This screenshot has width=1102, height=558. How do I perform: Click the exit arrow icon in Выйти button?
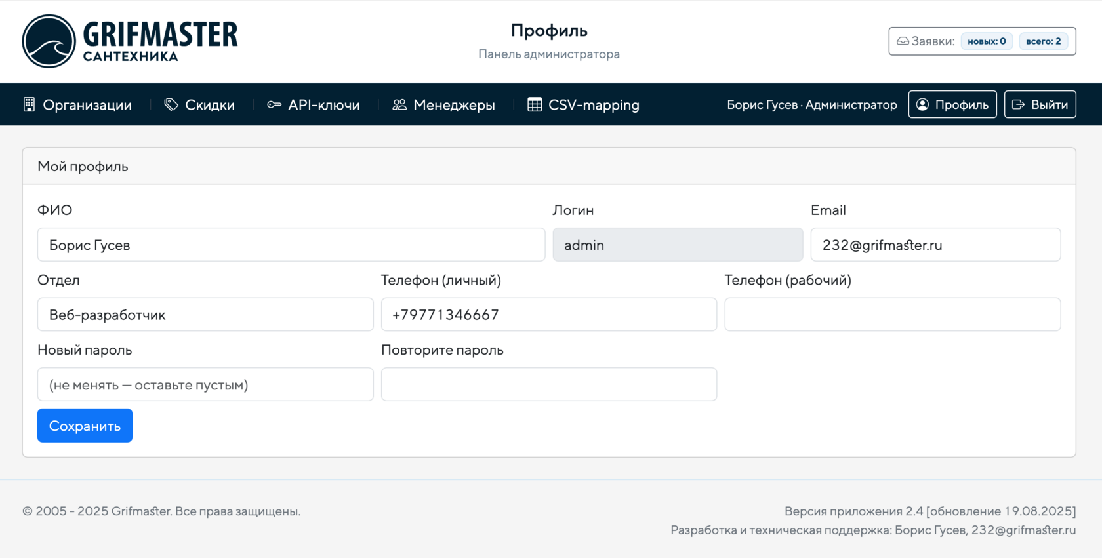coord(1018,105)
